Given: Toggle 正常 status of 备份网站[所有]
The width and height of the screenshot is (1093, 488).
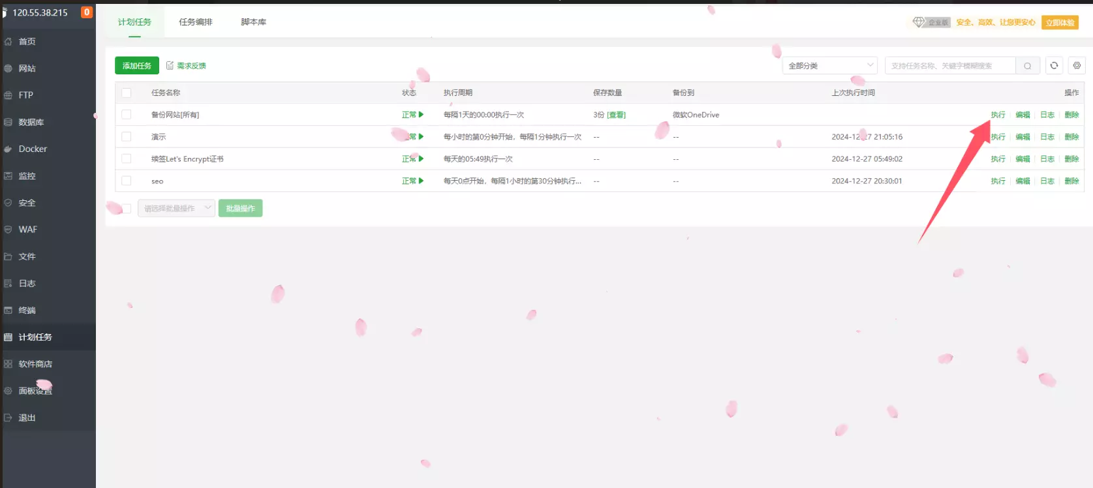Looking at the screenshot, I should click(412, 115).
